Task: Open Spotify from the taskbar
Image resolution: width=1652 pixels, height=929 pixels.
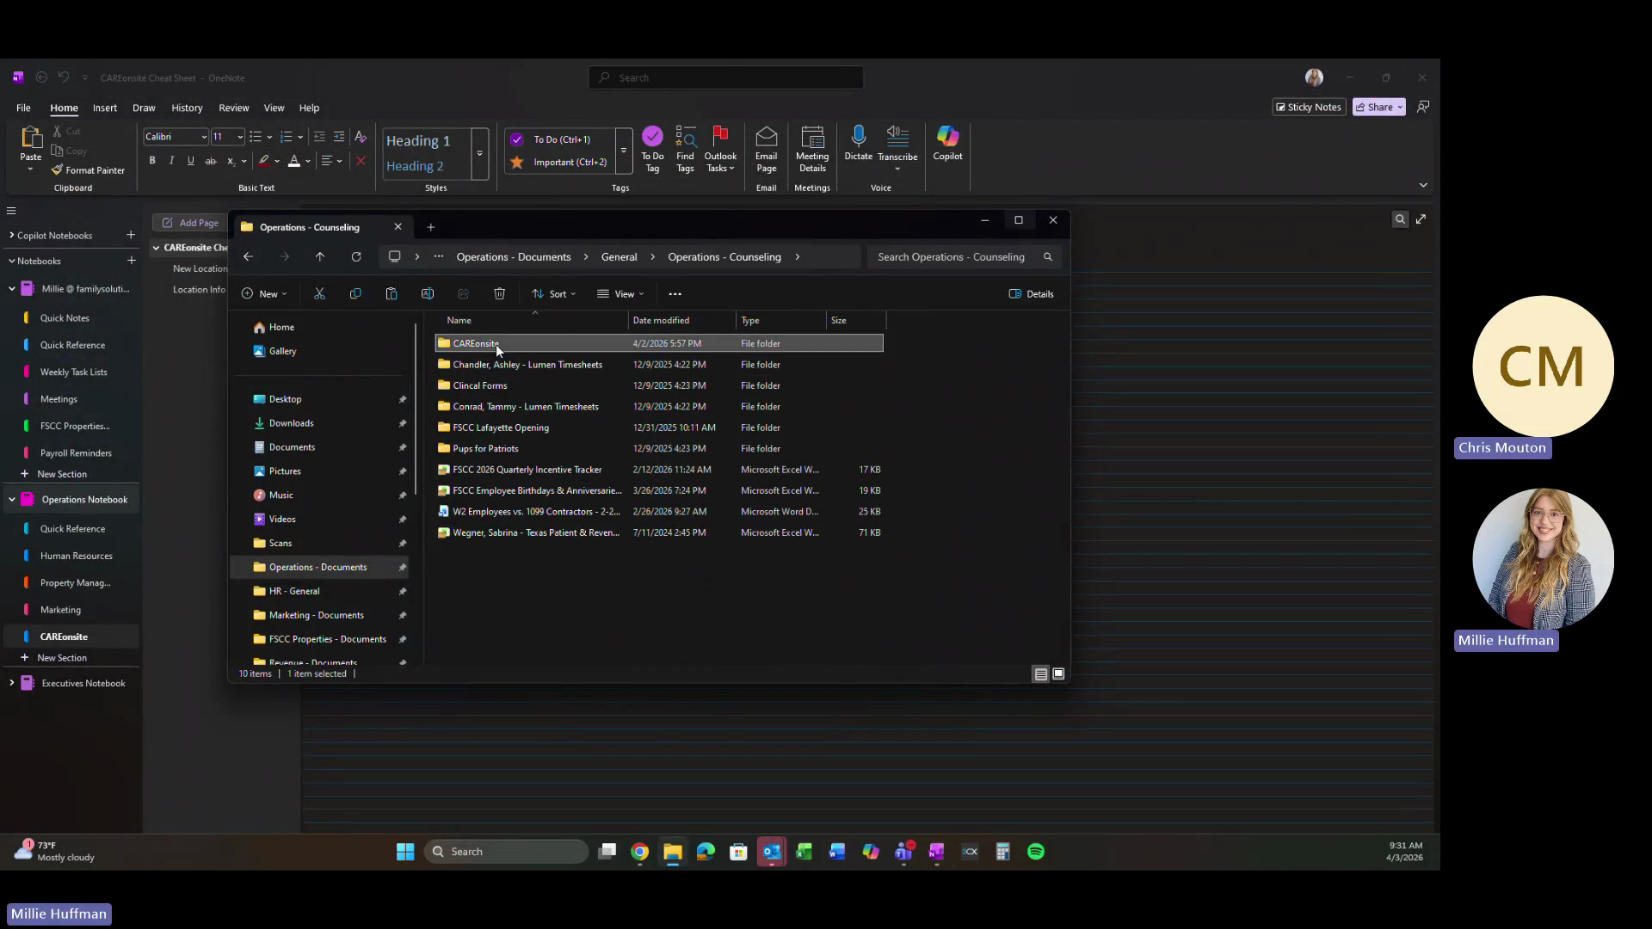Action: (1036, 852)
